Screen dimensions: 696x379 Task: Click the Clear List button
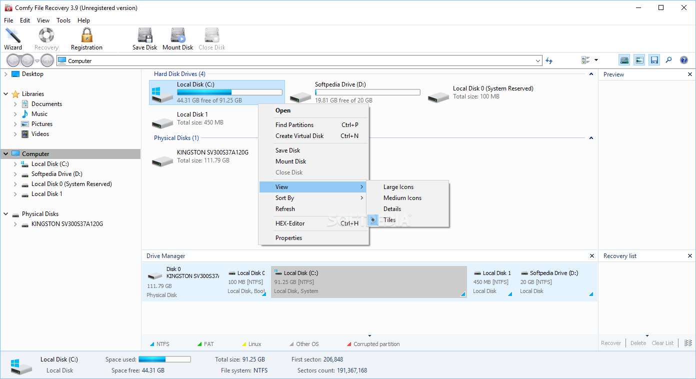click(x=662, y=343)
